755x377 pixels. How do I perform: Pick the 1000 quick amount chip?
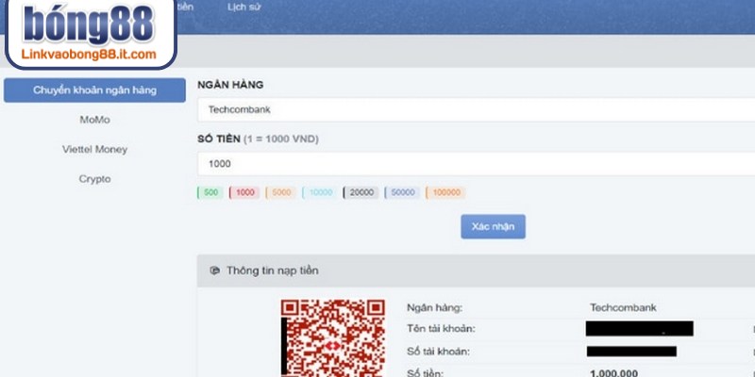coord(244,192)
